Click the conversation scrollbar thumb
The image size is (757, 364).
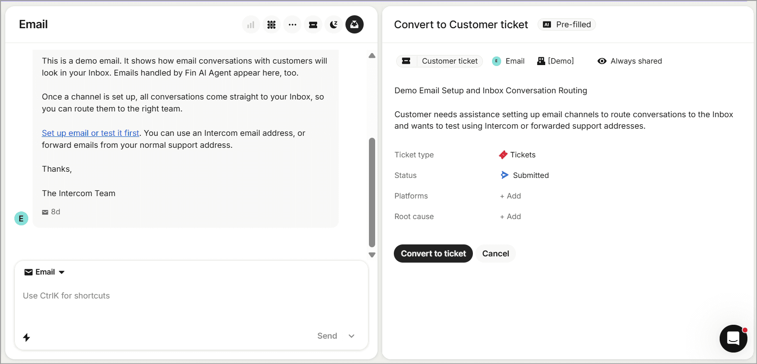click(x=372, y=192)
